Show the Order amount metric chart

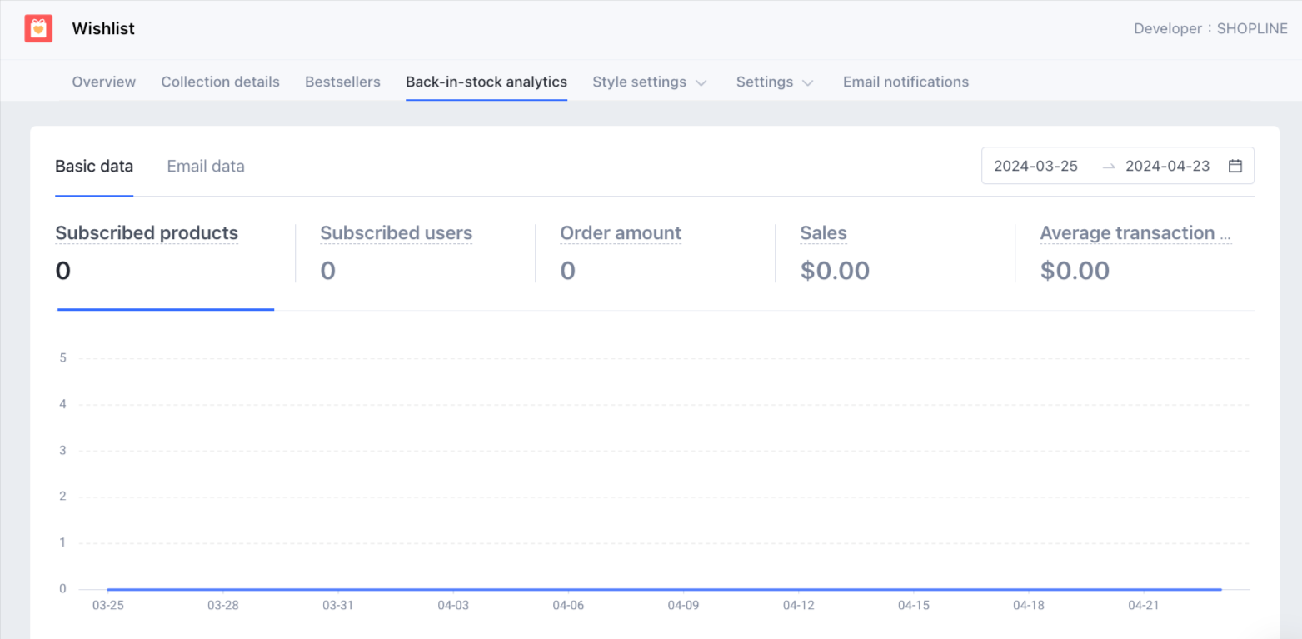[621, 252]
